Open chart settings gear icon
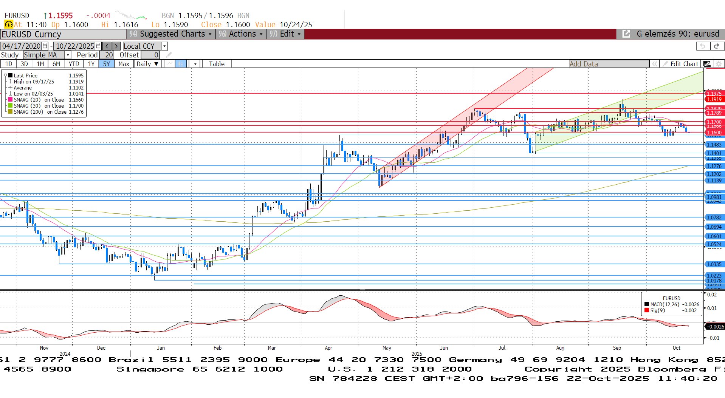This screenshot has width=725, height=398. click(719, 64)
